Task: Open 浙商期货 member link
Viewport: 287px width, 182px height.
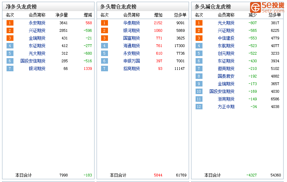Action: click(226, 99)
